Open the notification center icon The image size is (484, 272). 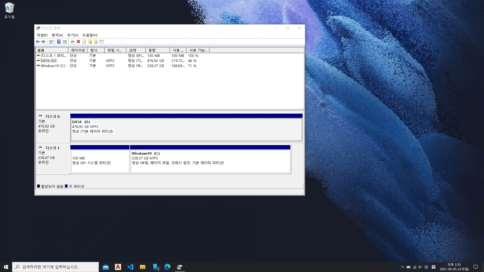(x=476, y=267)
